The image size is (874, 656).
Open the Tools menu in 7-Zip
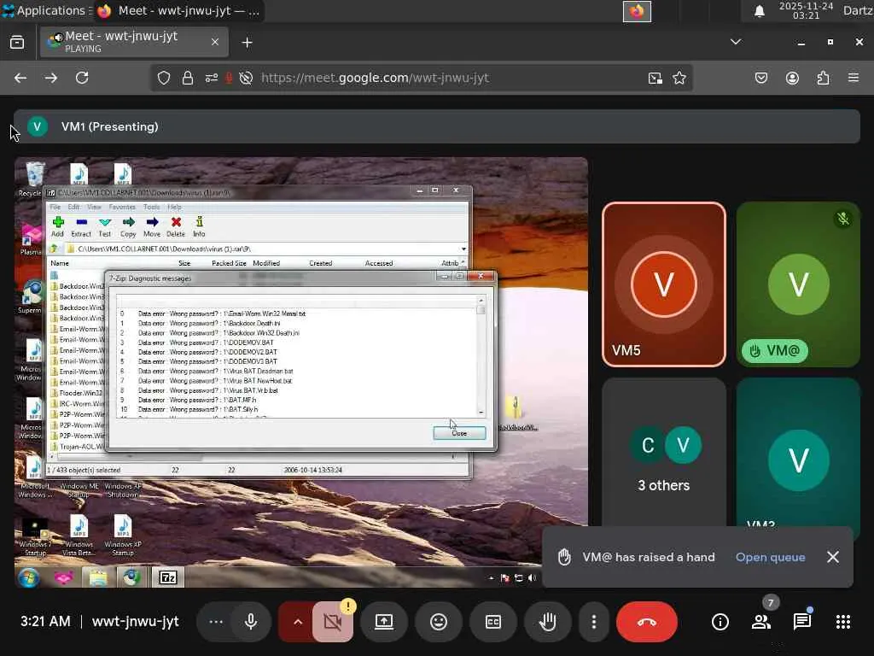[x=151, y=207]
